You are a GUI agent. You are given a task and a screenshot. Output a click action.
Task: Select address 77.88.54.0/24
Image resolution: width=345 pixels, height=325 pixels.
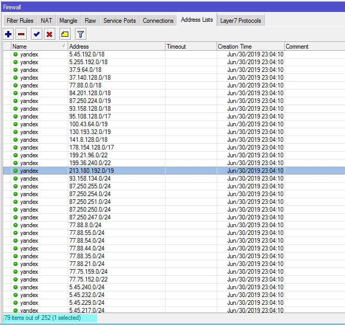(x=87, y=241)
